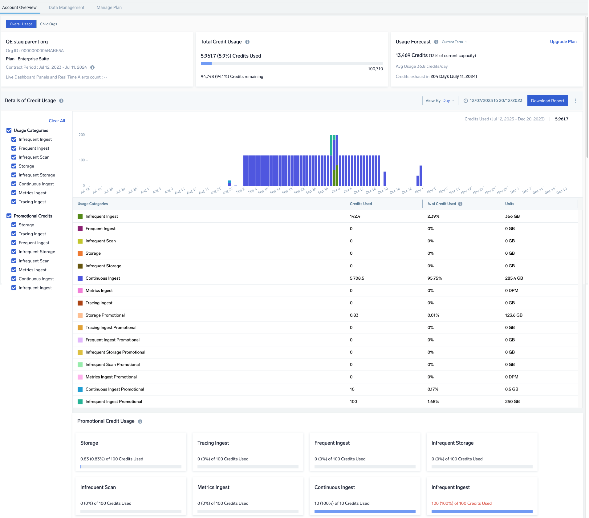Click info icon beside Usage Forecast title

click(x=436, y=42)
